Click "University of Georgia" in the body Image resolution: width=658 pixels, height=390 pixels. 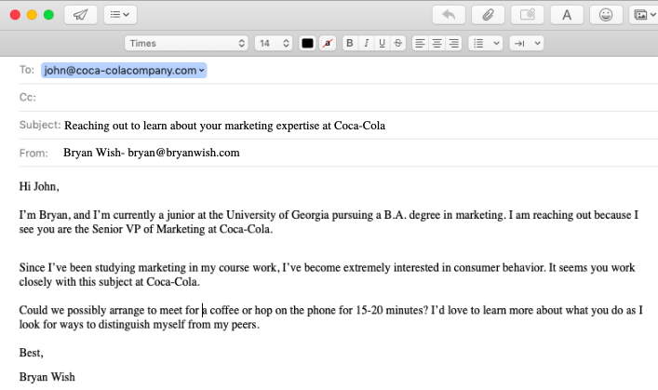pos(277,215)
